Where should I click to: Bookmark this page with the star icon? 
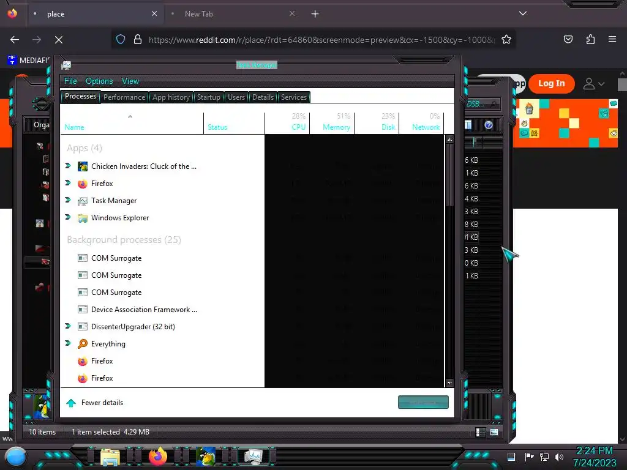click(506, 40)
